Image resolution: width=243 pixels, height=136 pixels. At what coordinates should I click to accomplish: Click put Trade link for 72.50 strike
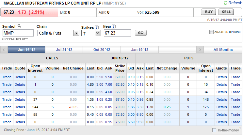[235, 115]
